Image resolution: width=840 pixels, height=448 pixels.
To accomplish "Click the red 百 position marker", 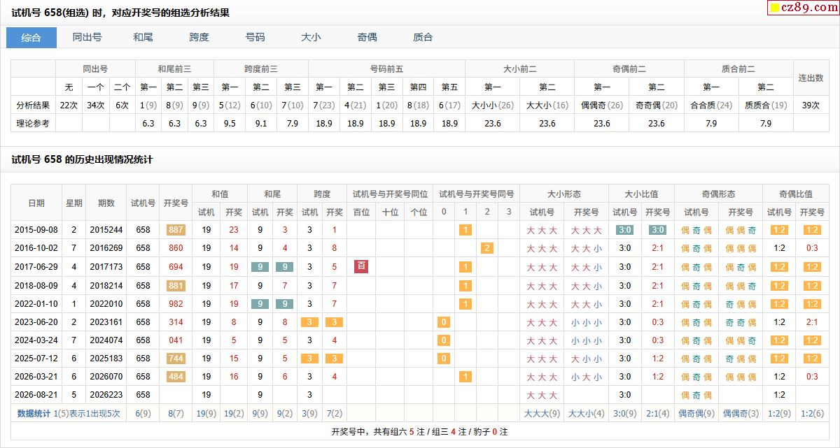I will click(x=361, y=266).
